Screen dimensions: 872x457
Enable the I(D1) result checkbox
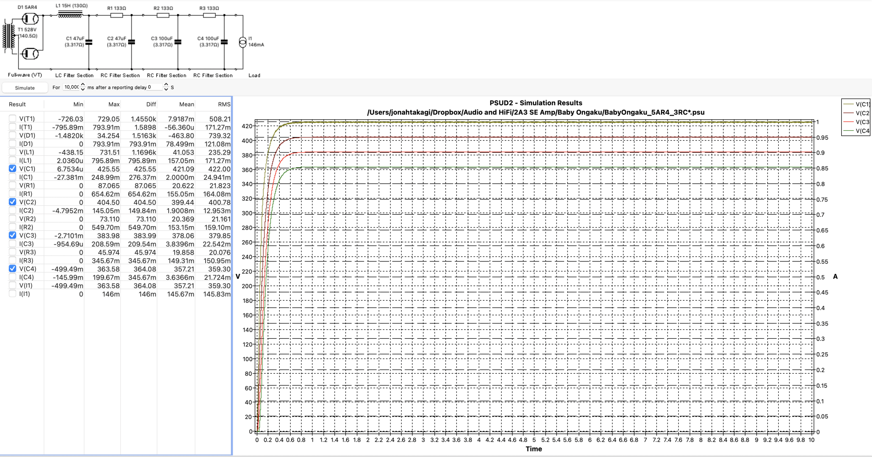pos(12,144)
